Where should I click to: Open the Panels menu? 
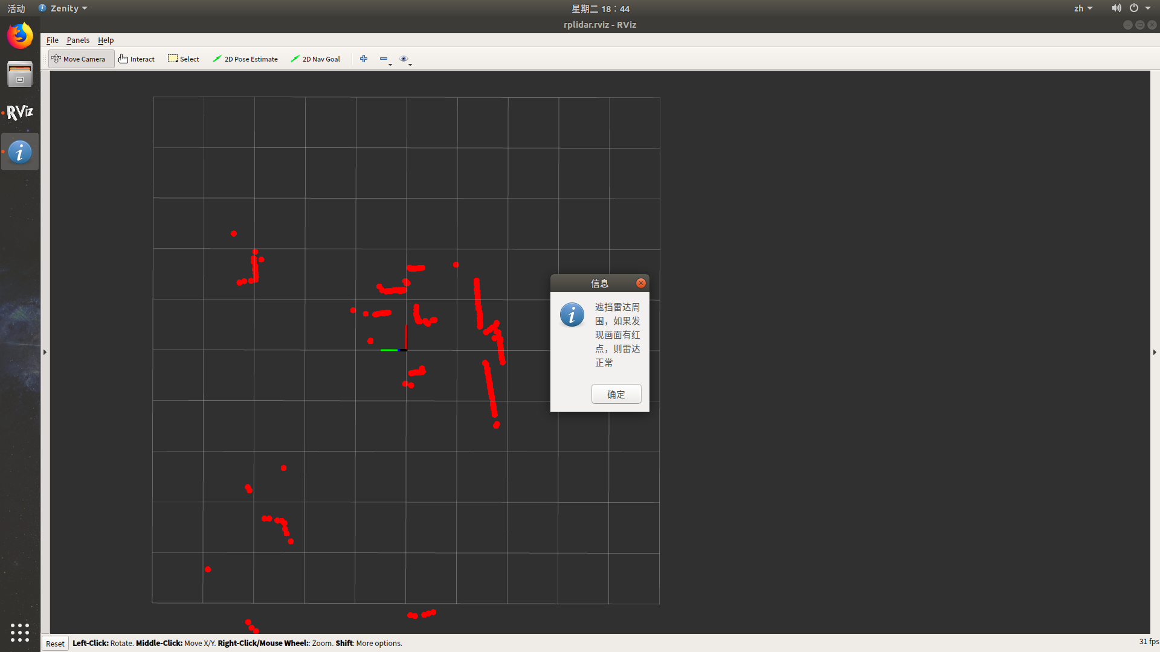click(x=78, y=40)
